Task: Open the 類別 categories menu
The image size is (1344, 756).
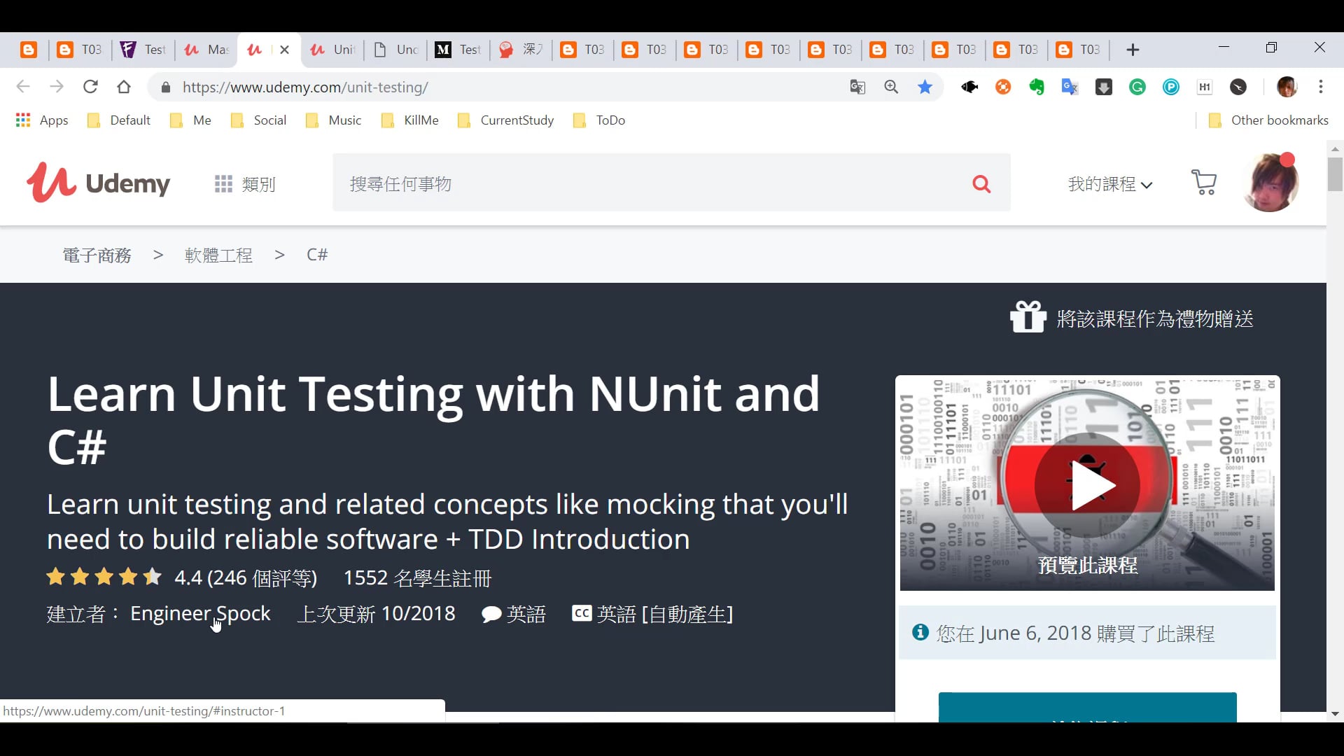Action: click(245, 184)
